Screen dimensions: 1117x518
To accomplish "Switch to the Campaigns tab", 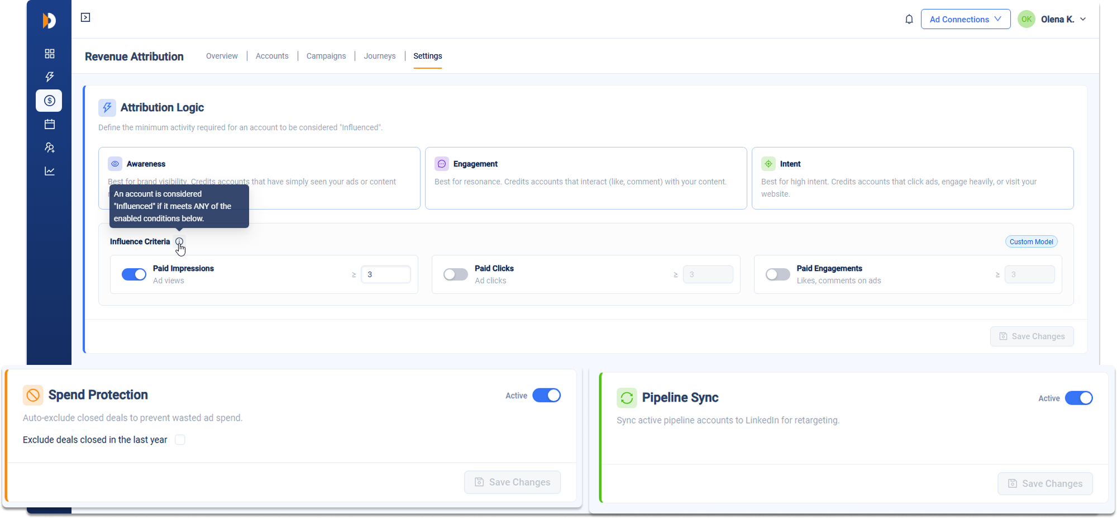I will (x=326, y=56).
